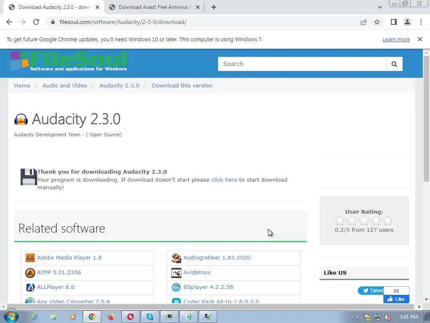430x323 pixels.
Task: Click the Twitter Tweet button
Action: pos(371,291)
